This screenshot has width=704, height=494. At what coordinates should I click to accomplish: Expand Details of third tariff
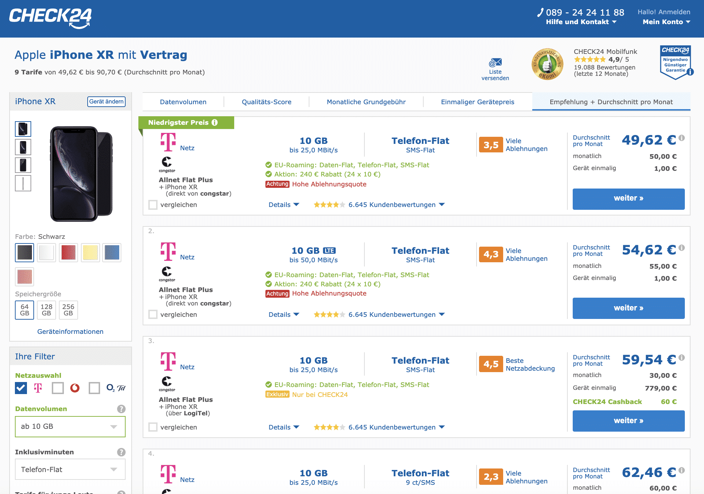tap(284, 427)
